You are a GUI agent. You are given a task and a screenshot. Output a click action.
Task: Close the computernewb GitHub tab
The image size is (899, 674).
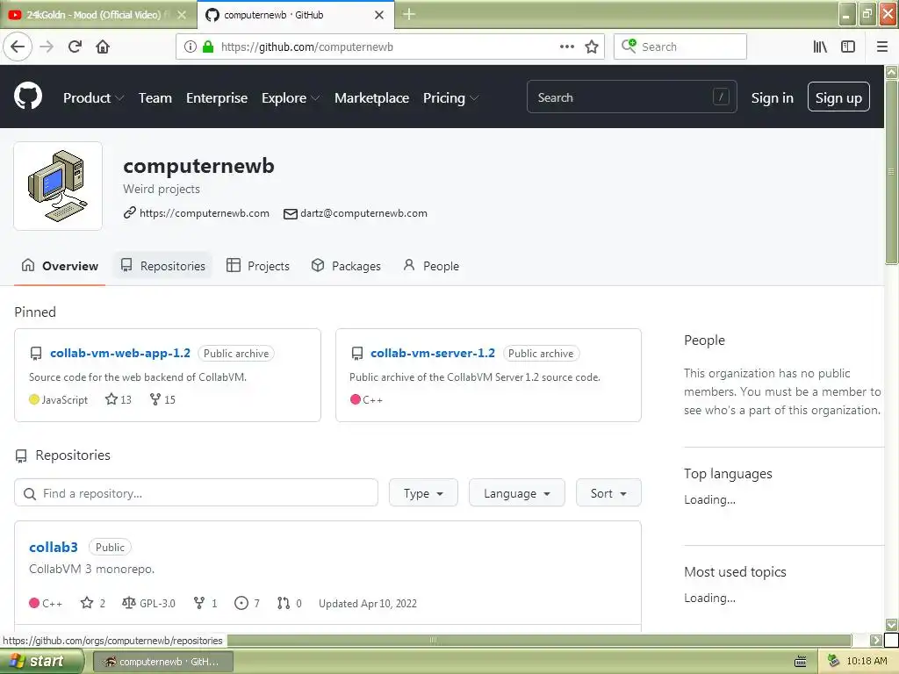click(x=379, y=15)
